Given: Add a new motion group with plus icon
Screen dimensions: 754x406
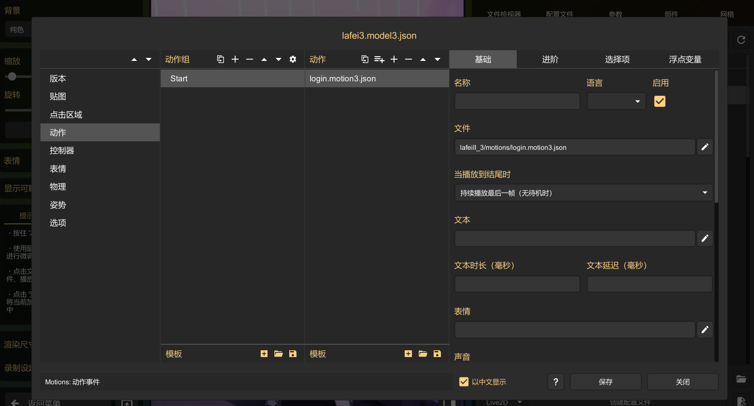Looking at the screenshot, I should pos(235,59).
